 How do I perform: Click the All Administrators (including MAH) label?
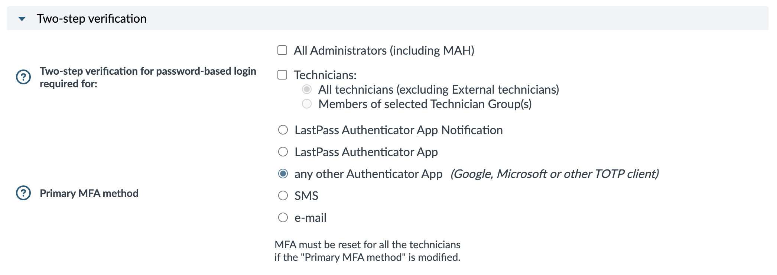click(x=384, y=49)
